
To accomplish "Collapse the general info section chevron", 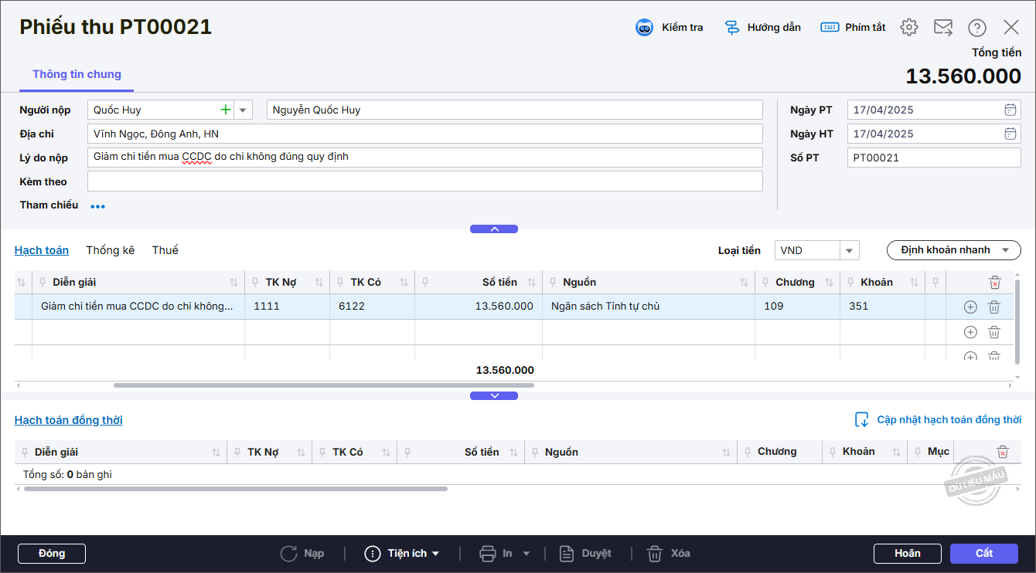I will [494, 229].
